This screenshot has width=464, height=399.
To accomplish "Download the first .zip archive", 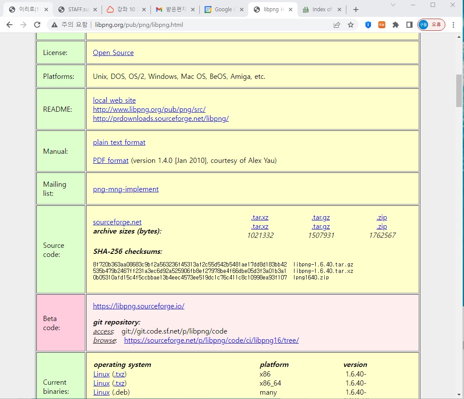I will [382, 217].
